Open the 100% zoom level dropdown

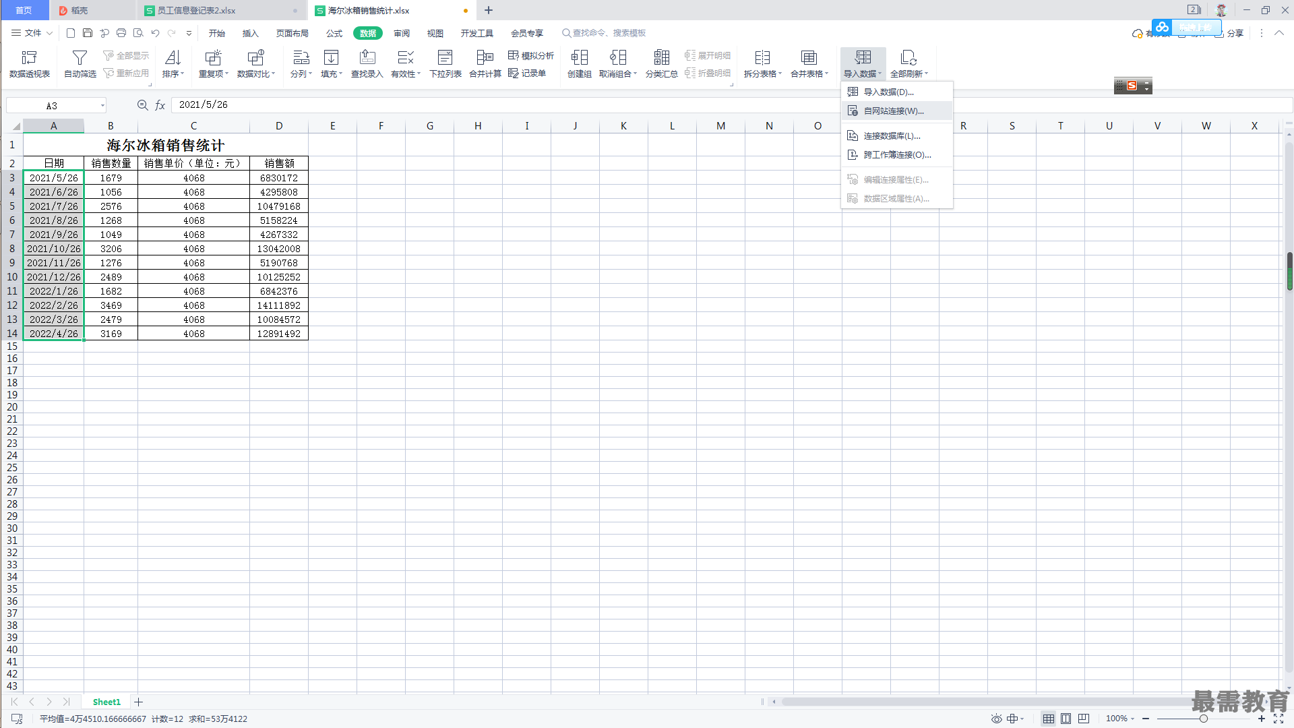click(1120, 719)
